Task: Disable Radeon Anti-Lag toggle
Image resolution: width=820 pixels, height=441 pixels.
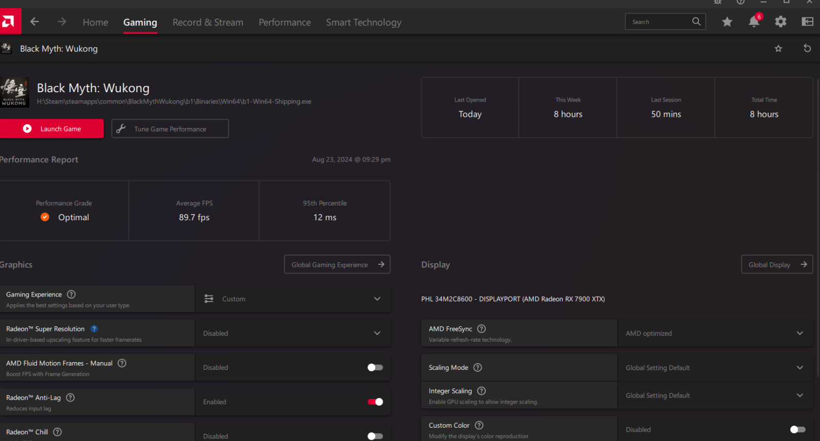Action: click(375, 402)
